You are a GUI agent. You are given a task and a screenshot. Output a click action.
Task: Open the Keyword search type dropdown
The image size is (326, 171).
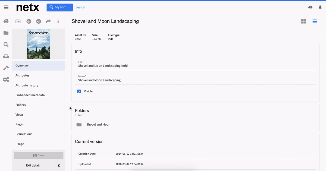(59, 7)
